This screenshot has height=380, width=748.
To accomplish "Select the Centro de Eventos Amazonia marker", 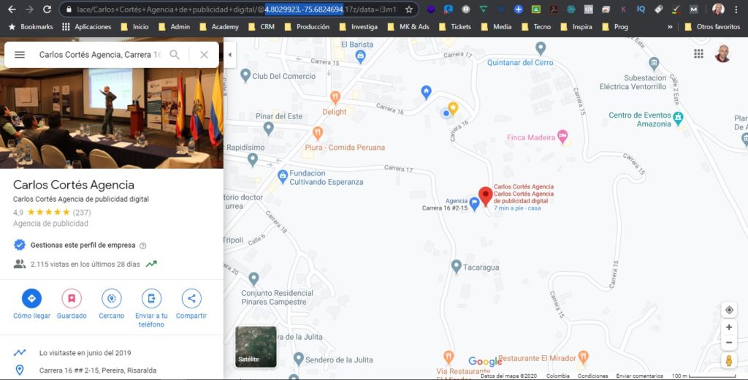I will tap(678, 118).
